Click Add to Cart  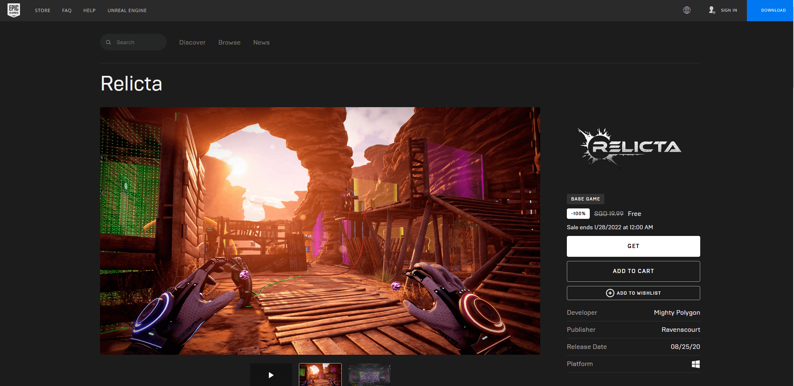point(633,271)
